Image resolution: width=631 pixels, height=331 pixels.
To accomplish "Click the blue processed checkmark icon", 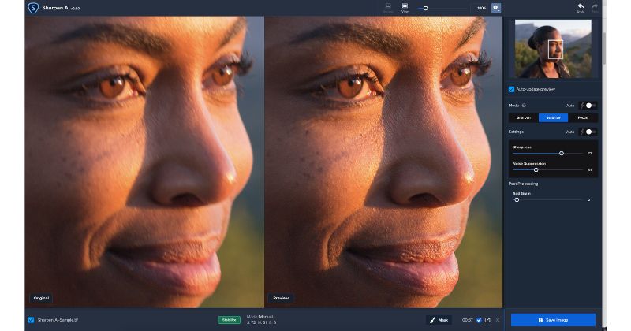I will (479, 320).
